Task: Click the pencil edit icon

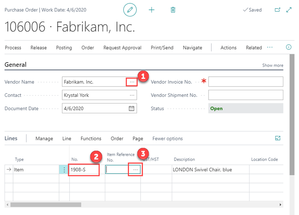Action: [130, 10]
